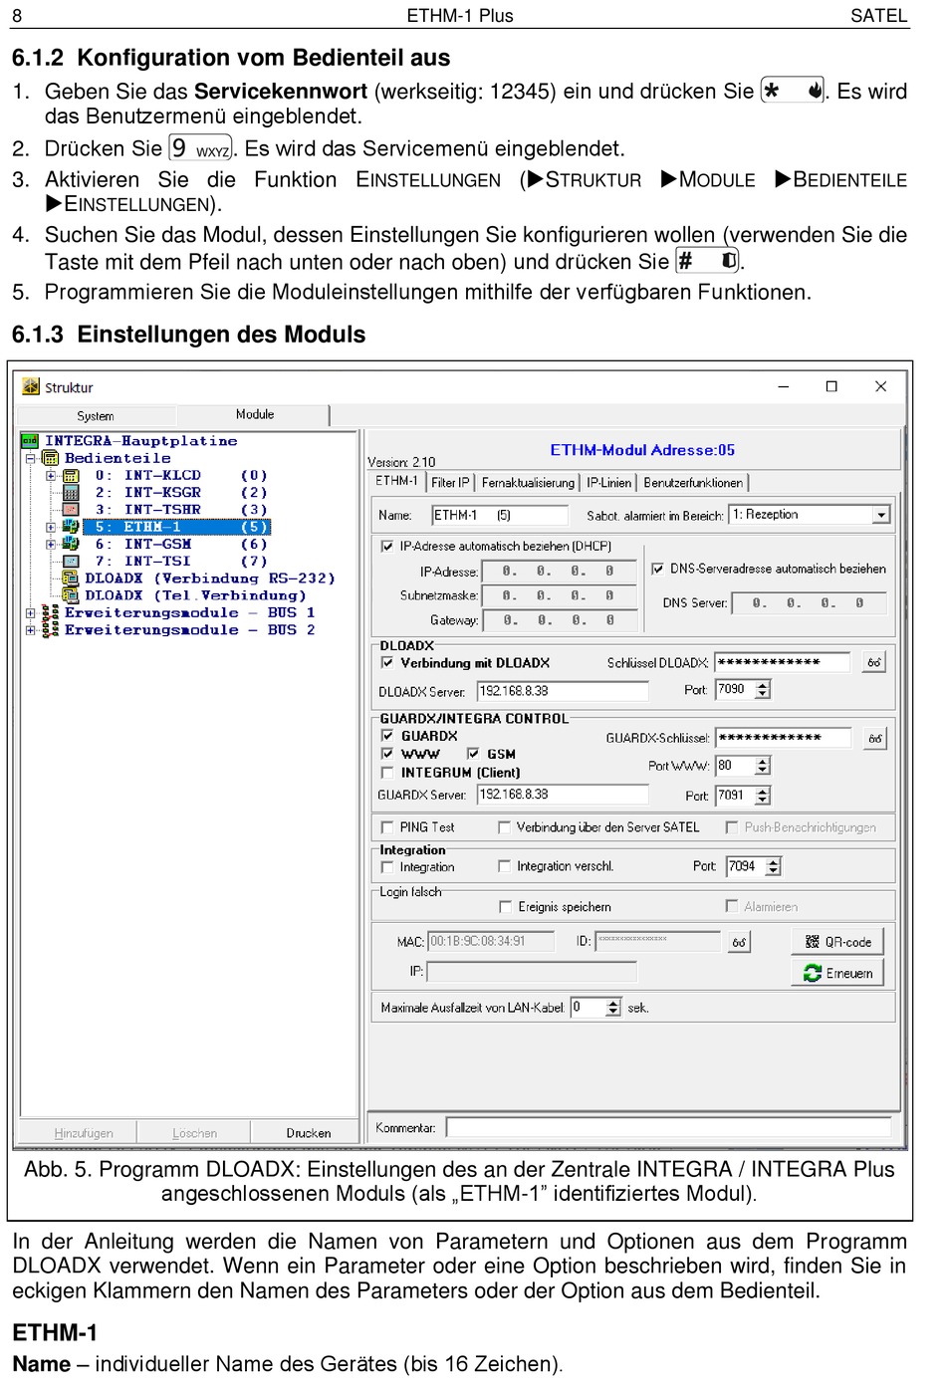Click the GUARDX Server address field
946x1391 pixels.
tap(563, 795)
